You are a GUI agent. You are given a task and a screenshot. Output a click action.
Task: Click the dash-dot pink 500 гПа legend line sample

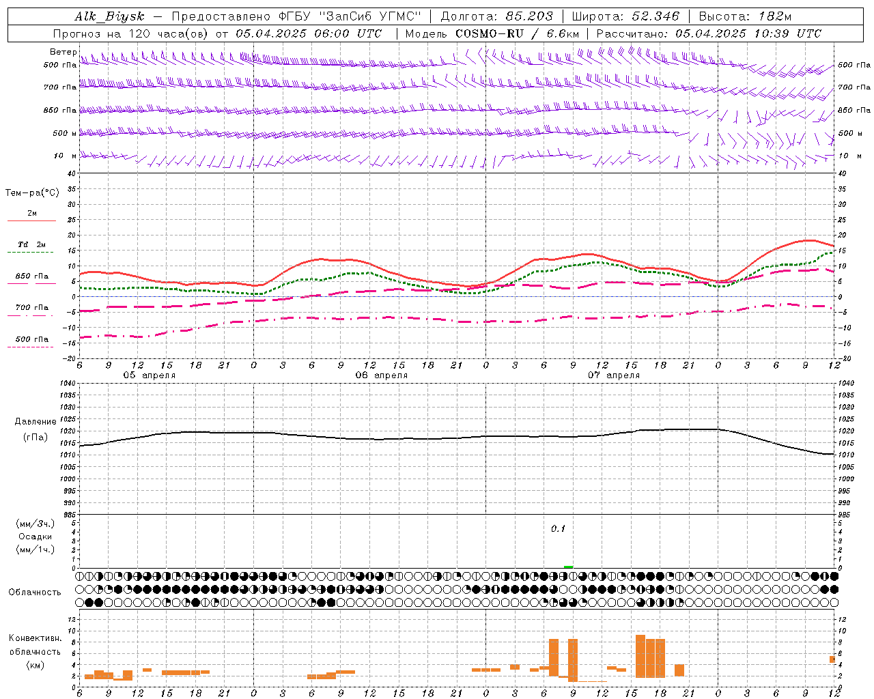pyautogui.click(x=30, y=347)
